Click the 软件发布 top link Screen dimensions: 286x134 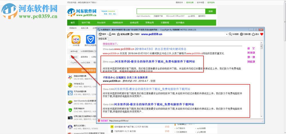(211, 3)
